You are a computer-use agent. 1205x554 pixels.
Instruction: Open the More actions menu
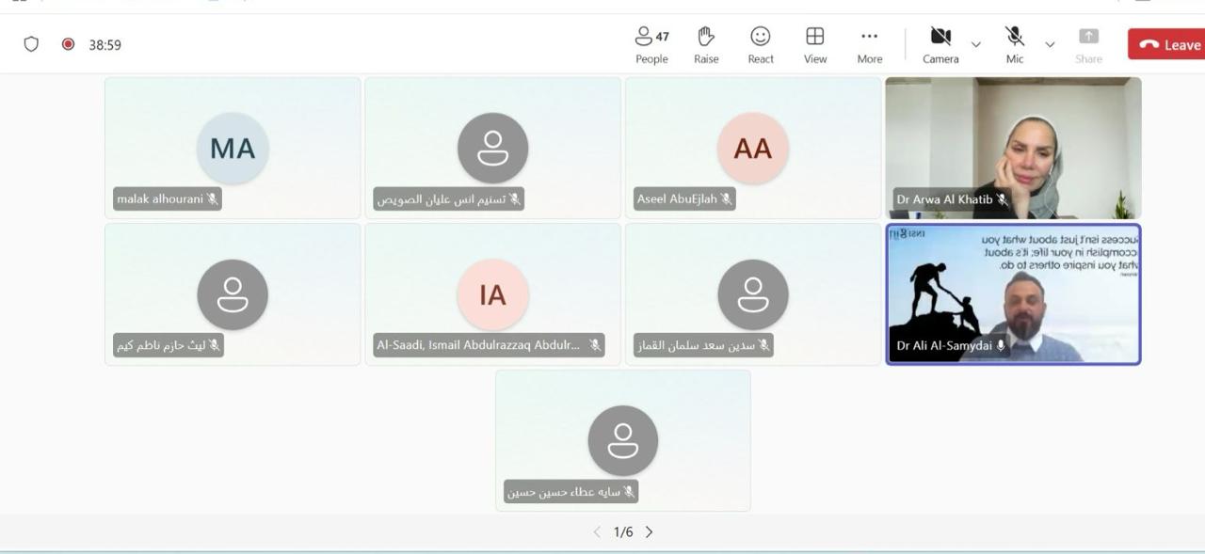point(870,44)
